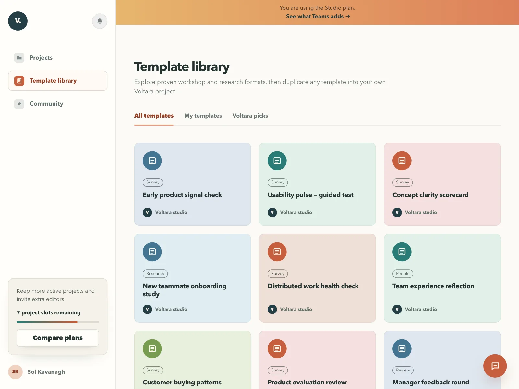Click People tag on Team experience reflection
This screenshot has width=519, height=389.
(x=403, y=274)
